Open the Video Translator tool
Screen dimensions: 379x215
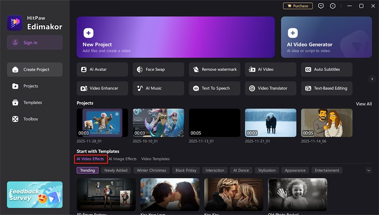[x=271, y=88]
